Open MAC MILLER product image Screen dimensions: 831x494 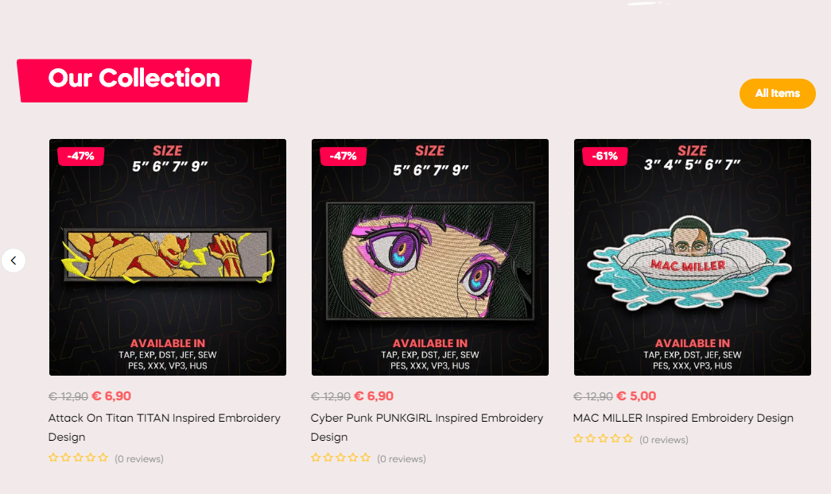click(x=692, y=257)
